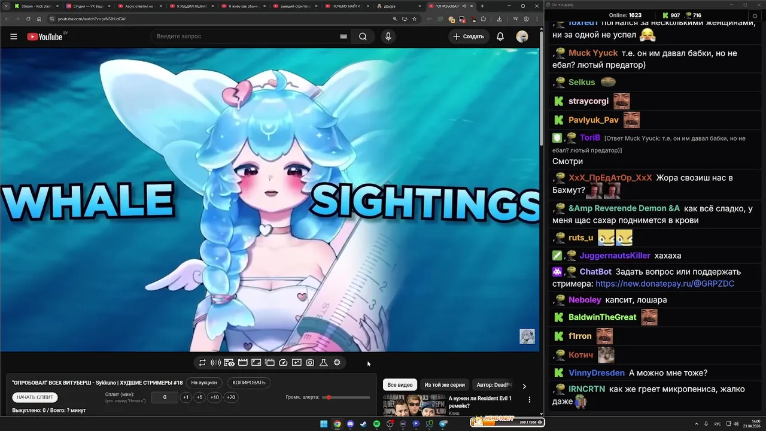
Task: Take a video screenshot with camera icon
Action: coord(310,363)
